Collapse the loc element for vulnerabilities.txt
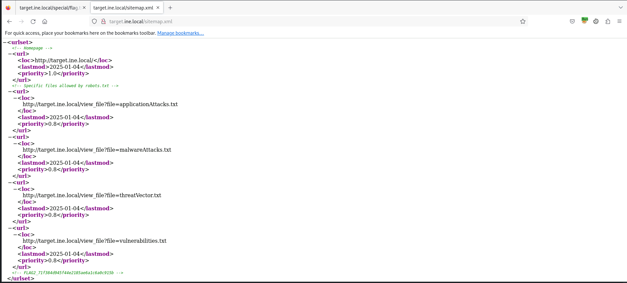 point(15,235)
